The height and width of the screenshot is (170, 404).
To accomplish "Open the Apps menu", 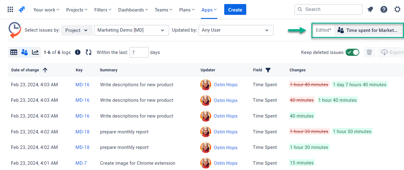I will (x=209, y=10).
